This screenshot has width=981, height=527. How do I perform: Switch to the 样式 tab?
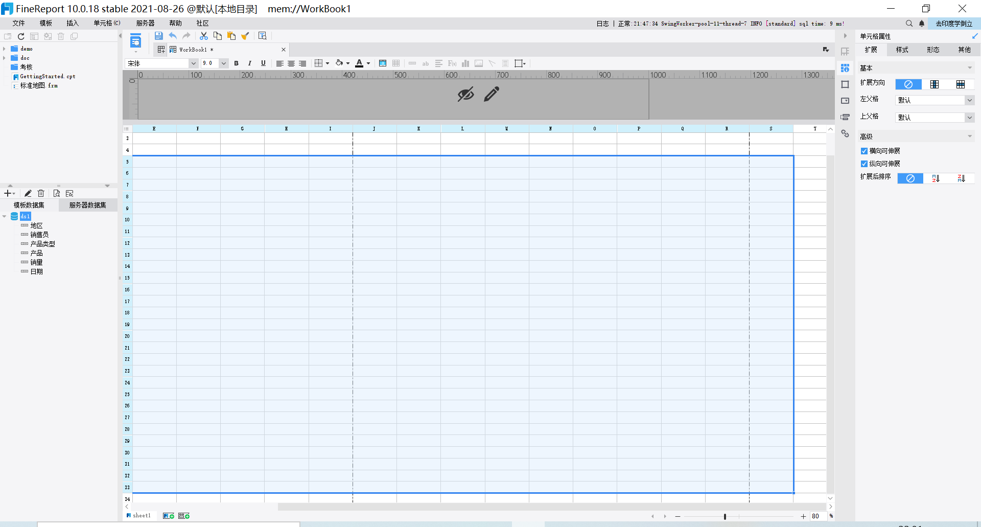(902, 50)
